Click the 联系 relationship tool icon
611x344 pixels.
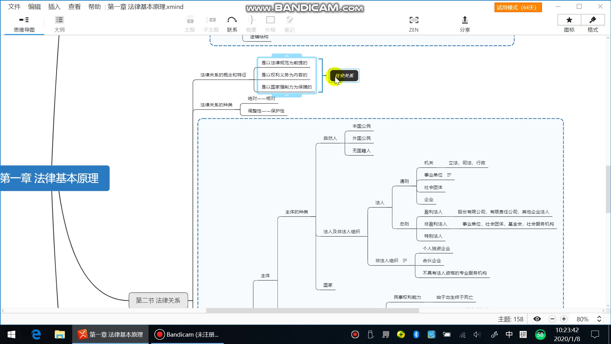click(x=232, y=20)
